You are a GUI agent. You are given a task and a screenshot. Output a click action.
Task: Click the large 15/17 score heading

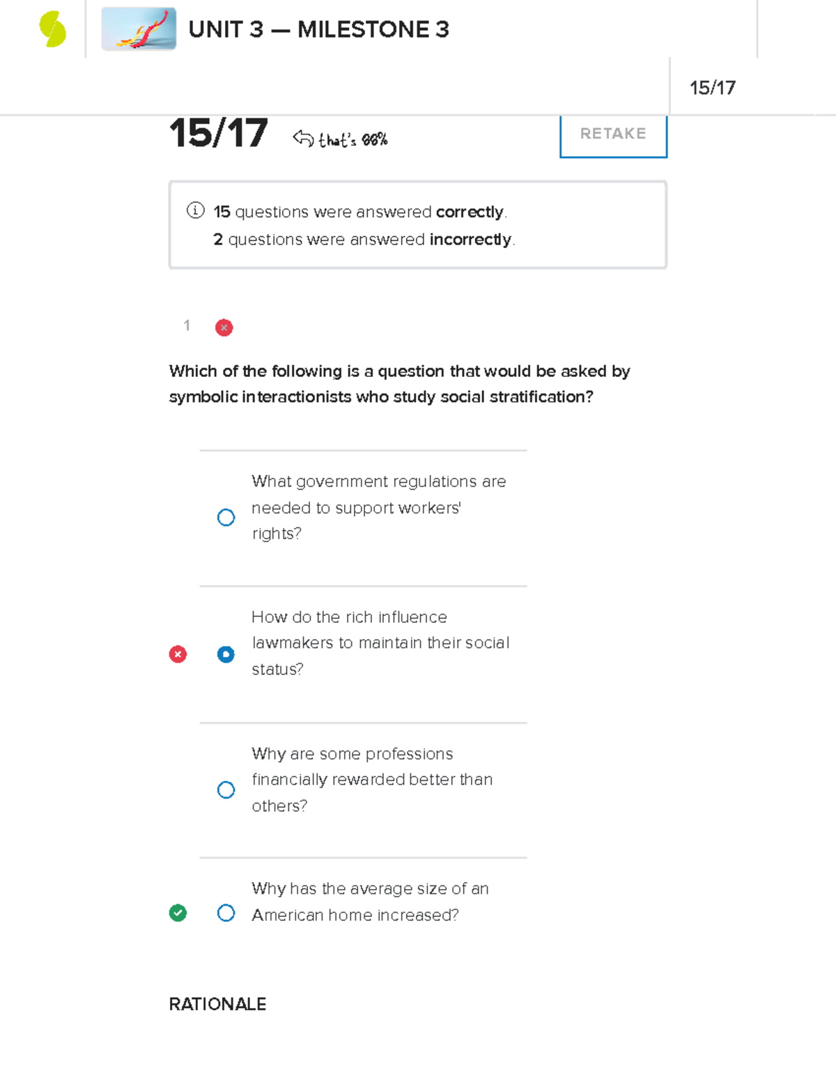[x=218, y=133]
